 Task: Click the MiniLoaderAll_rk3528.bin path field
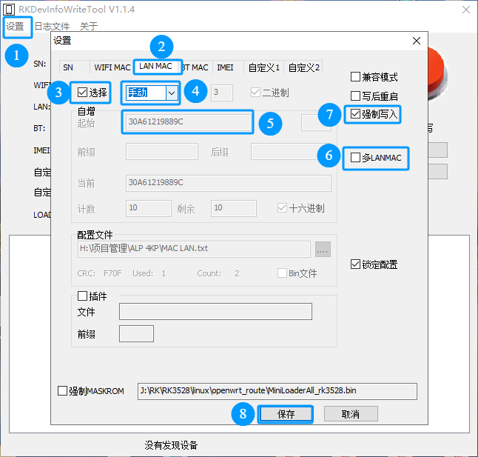277,391
